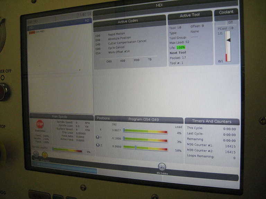Click the Tool: 10 entry
This screenshot has height=199, width=266.
[x=175, y=28]
